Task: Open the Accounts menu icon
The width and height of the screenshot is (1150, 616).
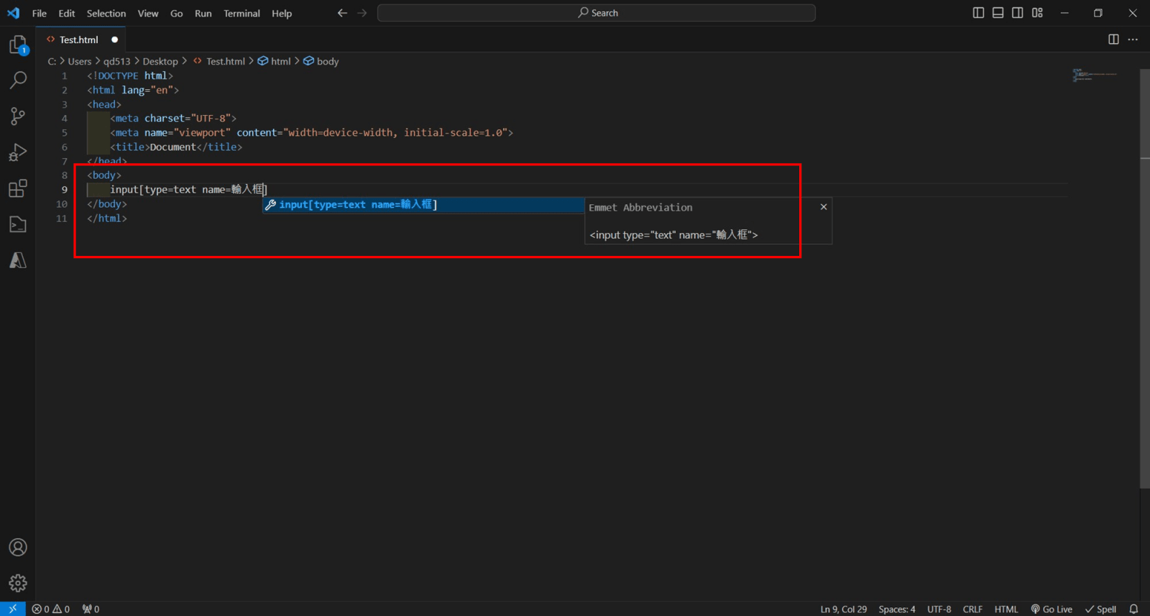Action: pyautogui.click(x=18, y=548)
